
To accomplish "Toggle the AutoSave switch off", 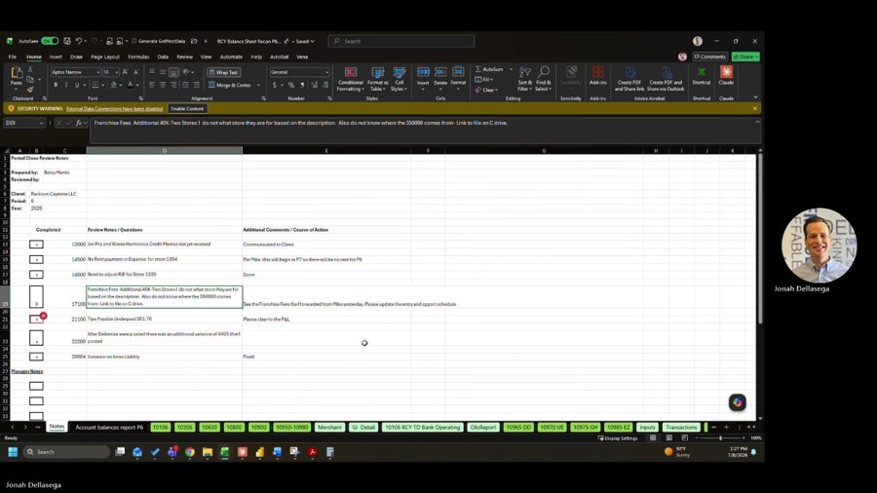I will [50, 41].
